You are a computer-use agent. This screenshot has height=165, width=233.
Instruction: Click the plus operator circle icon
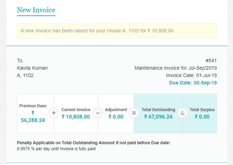(54, 113)
